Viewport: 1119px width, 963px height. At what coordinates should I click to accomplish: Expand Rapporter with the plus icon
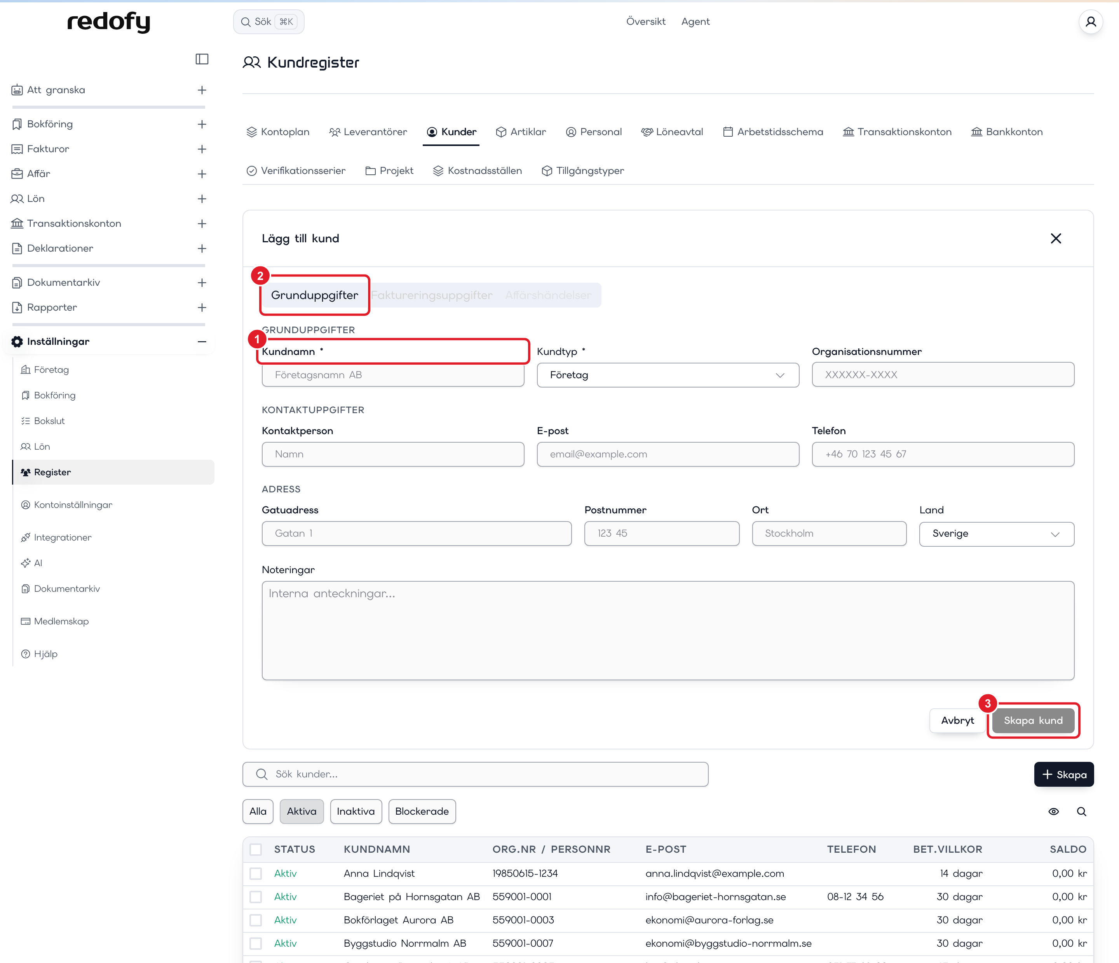(202, 308)
